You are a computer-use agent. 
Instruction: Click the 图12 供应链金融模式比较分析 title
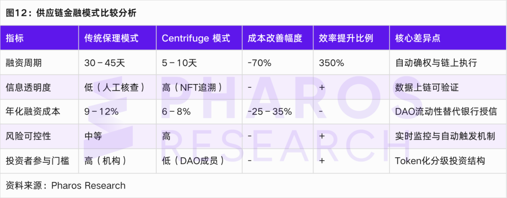71,13
